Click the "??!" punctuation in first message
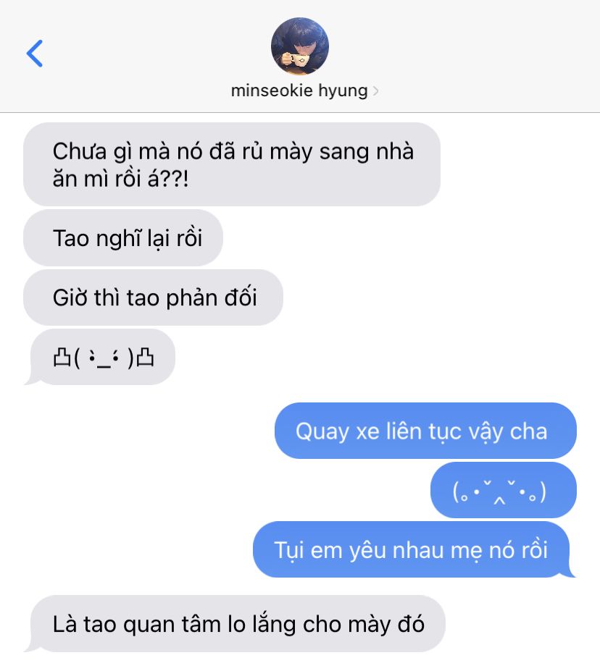The image size is (600, 663). [x=174, y=180]
